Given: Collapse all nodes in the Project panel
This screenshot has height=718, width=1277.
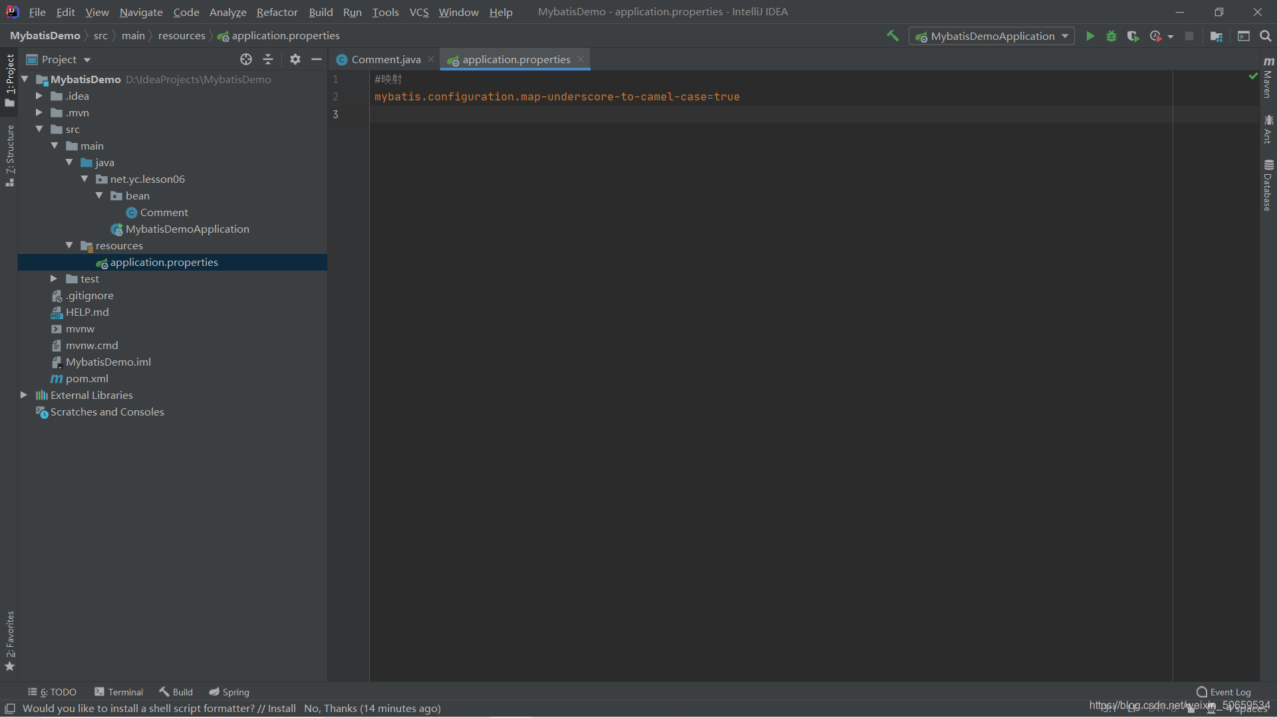Looking at the screenshot, I should [x=268, y=59].
